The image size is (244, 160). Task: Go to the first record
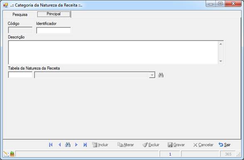(51, 145)
